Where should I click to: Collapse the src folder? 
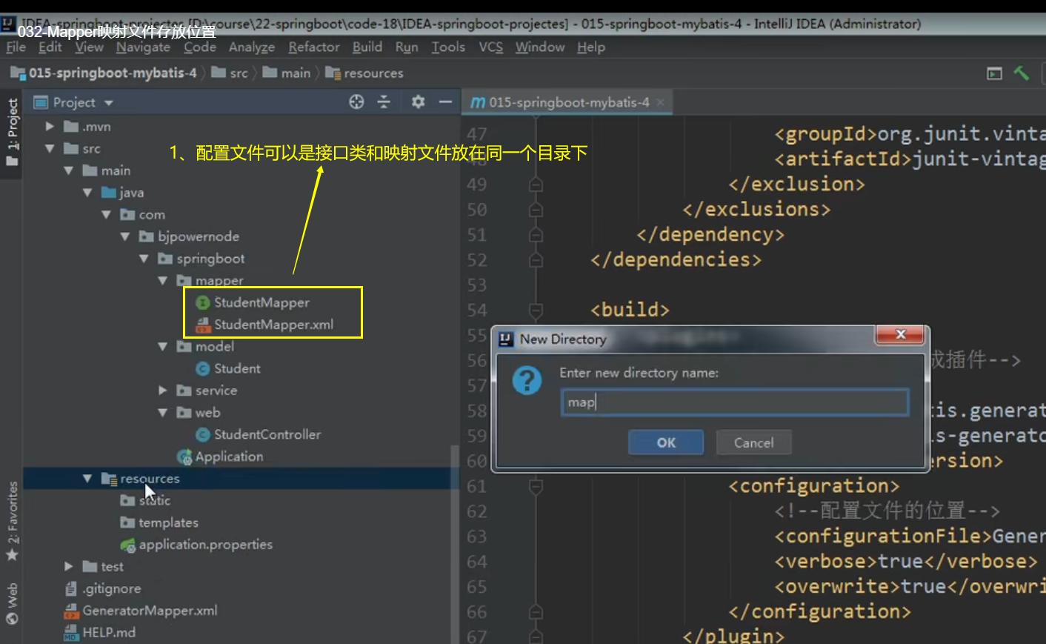[x=50, y=149]
